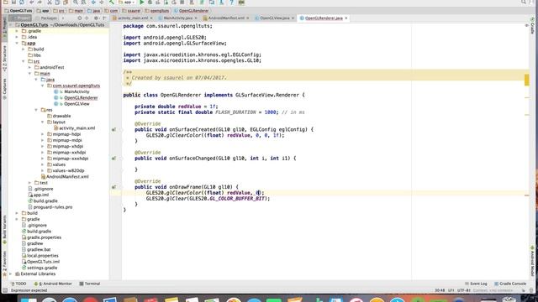Click the Make Project hammer icon
538x302 pixels.
[x=112, y=2]
